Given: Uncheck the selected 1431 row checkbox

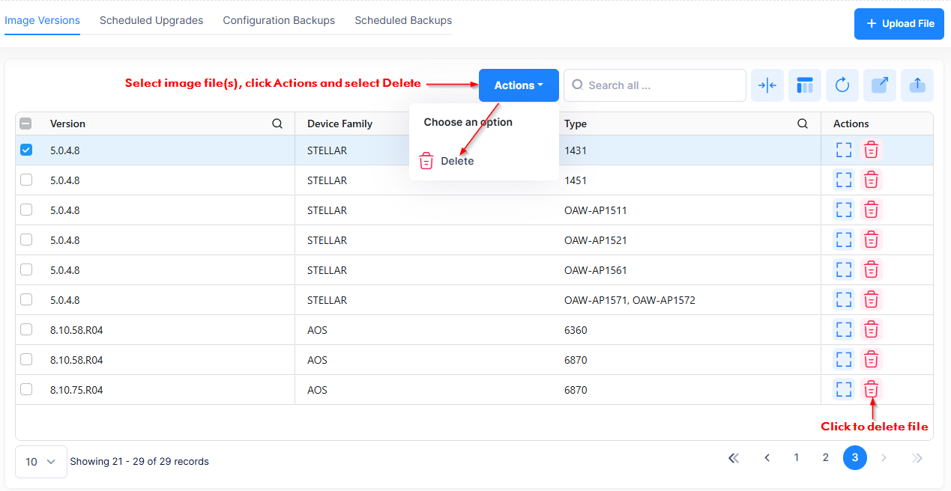Looking at the screenshot, I should (26, 150).
